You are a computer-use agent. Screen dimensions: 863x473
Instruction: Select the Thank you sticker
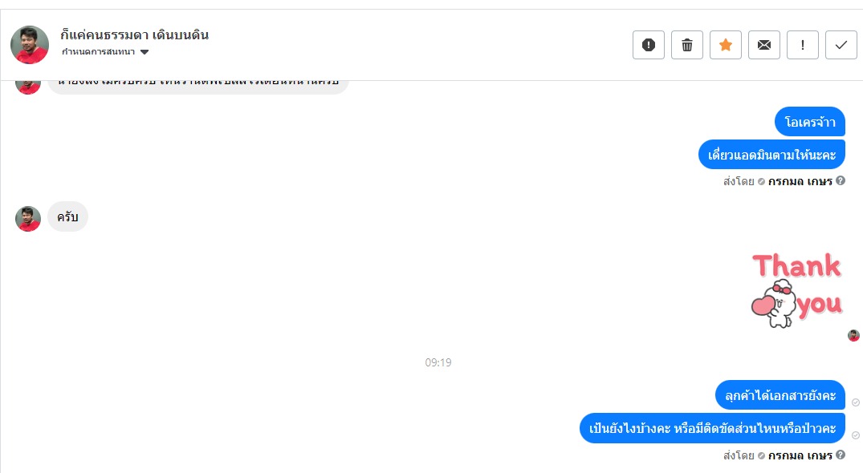click(797, 290)
